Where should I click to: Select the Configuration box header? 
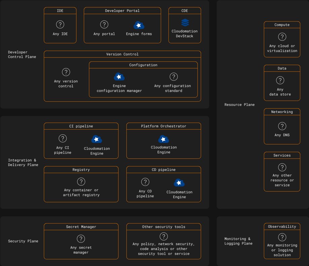[143, 65]
